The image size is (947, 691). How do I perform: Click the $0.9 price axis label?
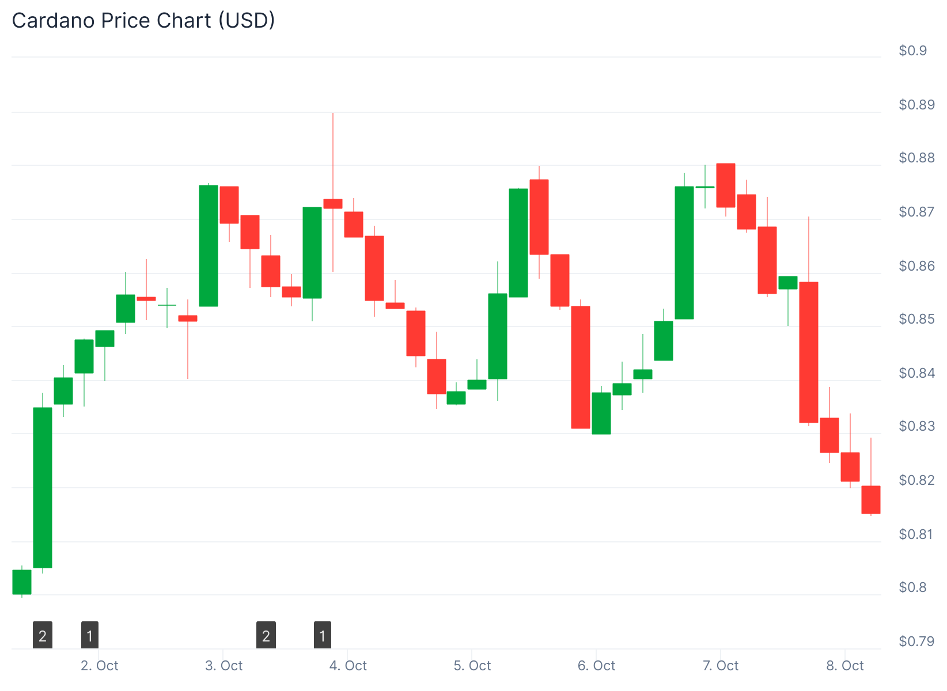(913, 51)
